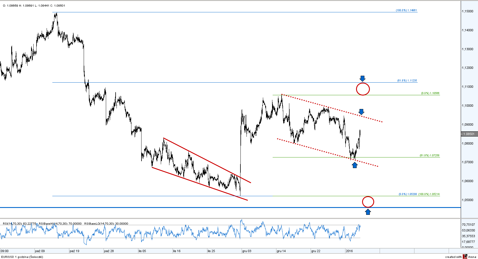Click the 'created with' text at bottom right

point(454,257)
